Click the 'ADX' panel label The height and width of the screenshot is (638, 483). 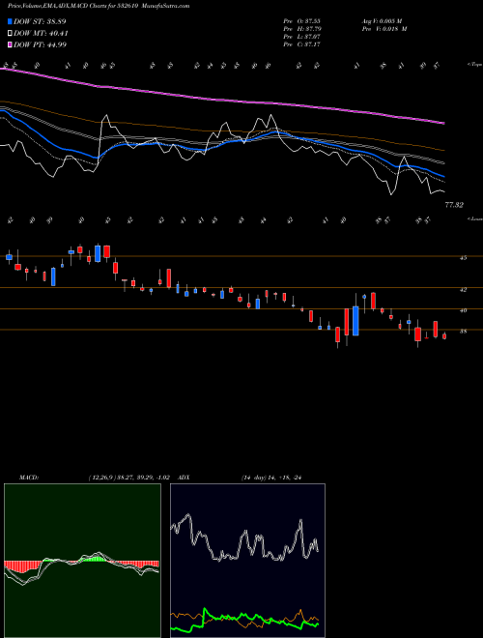click(185, 478)
